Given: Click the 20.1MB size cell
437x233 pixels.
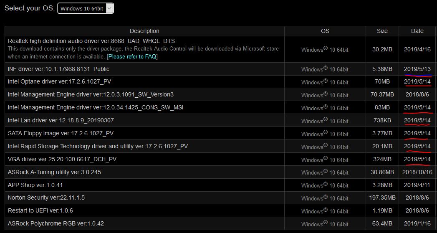Looking at the screenshot, I should click(x=382, y=146).
